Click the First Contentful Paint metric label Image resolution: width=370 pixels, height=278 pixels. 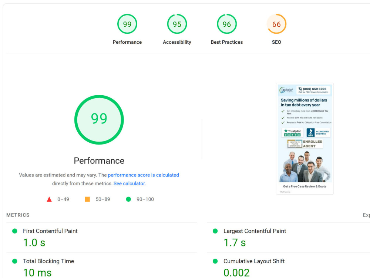click(50, 231)
